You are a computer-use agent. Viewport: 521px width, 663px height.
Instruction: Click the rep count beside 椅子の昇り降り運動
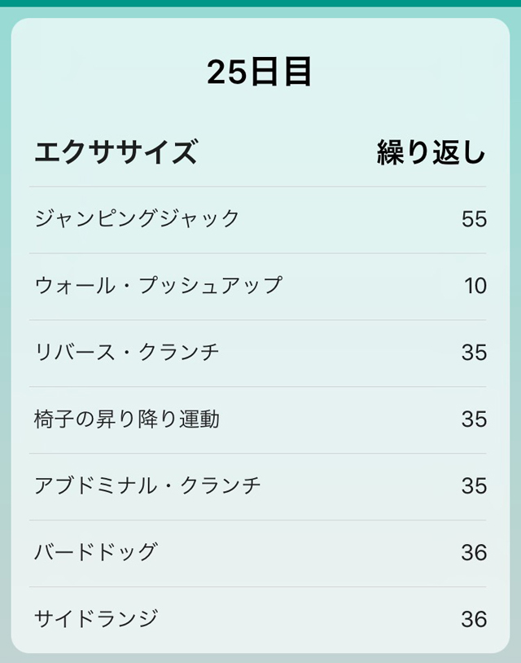pyautogui.click(x=473, y=419)
